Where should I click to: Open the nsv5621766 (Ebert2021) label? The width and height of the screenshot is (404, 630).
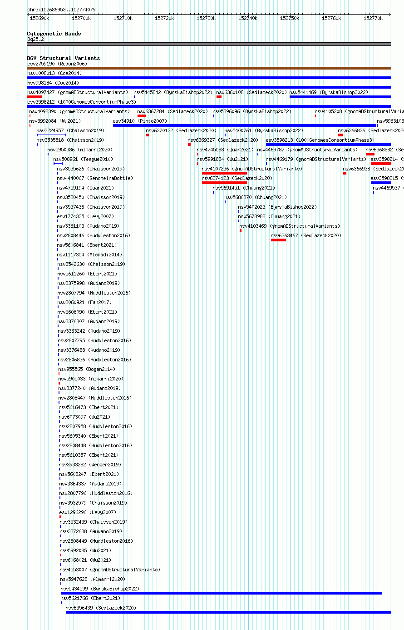click(91, 598)
